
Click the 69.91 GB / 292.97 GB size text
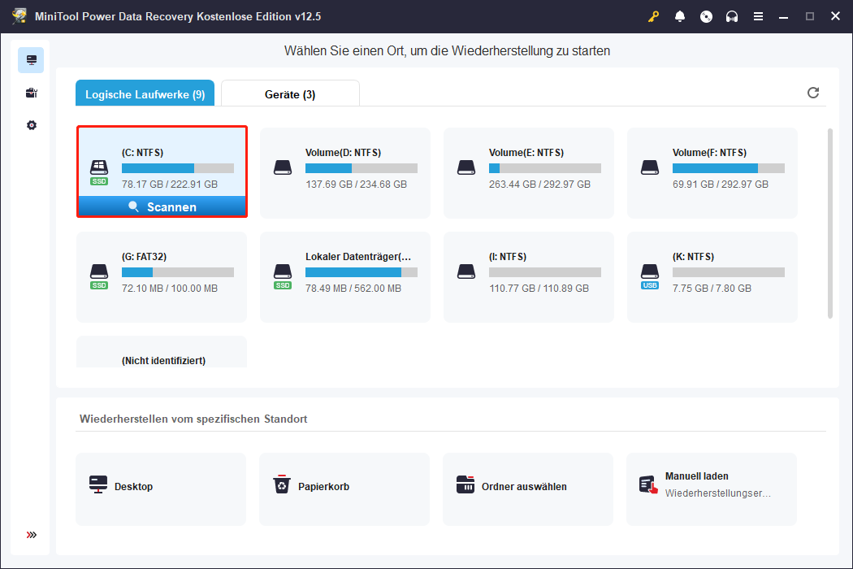pyautogui.click(x=721, y=184)
